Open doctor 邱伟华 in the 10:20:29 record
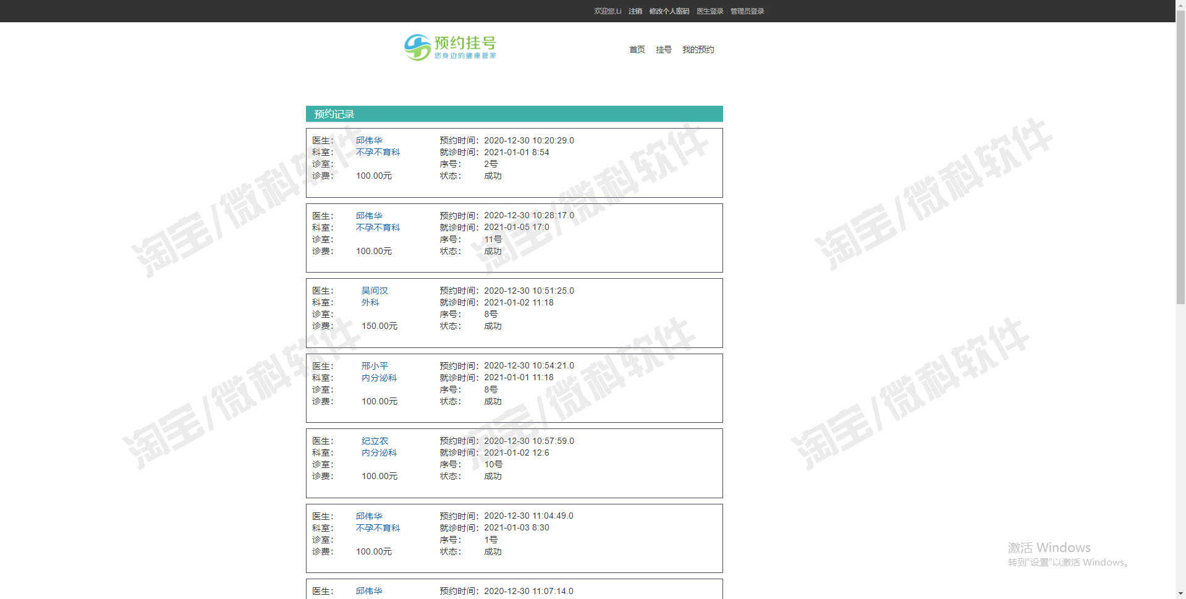The height and width of the screenshot is (599, 1186). [369, 140]
